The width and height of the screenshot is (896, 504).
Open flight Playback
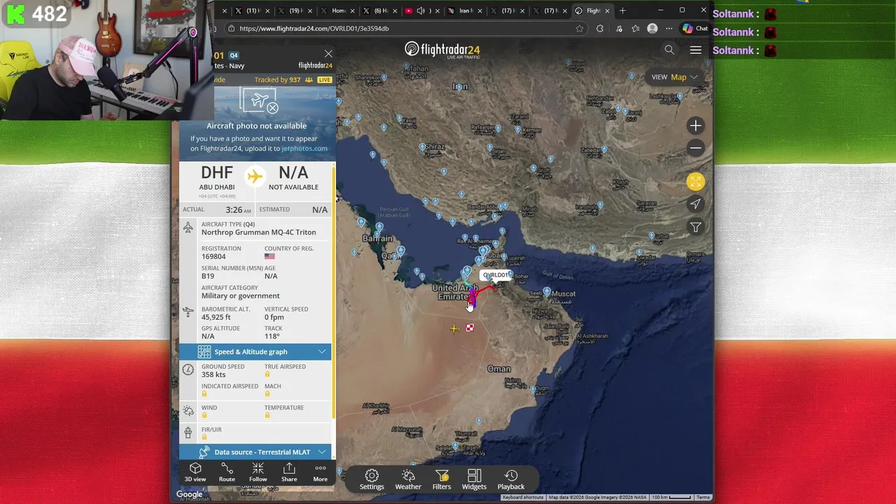tap(511, 479)
